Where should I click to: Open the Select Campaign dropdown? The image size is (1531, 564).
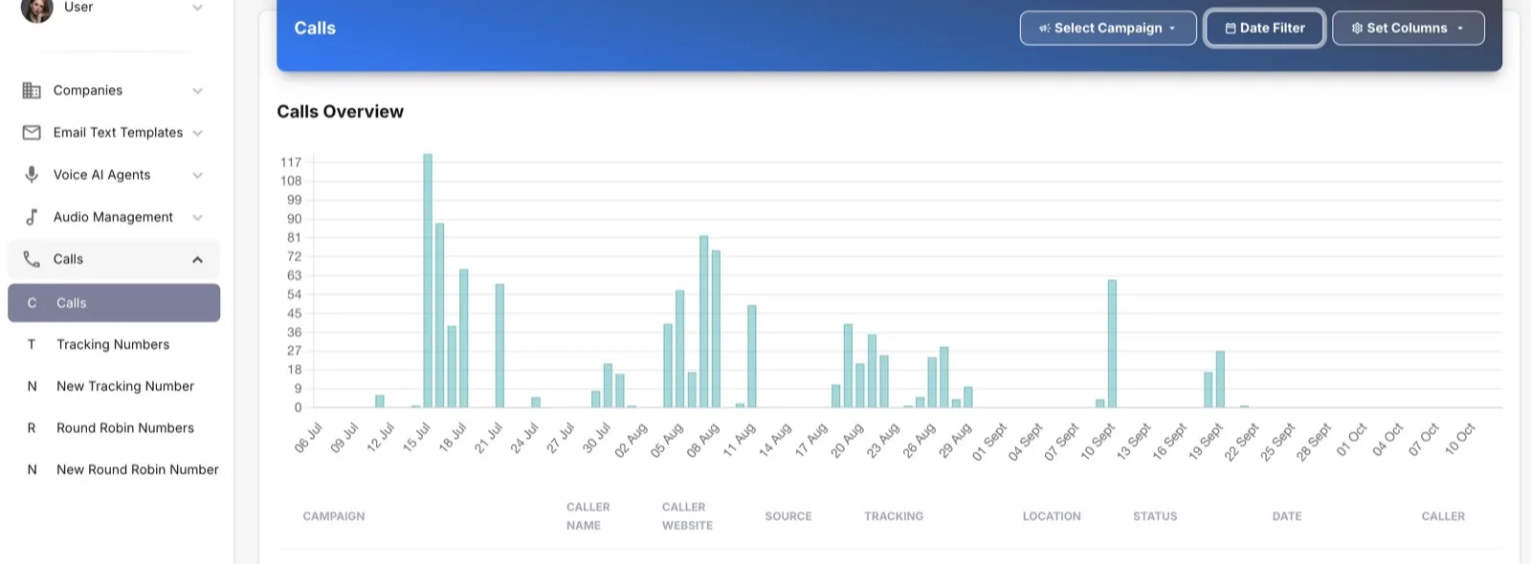1108,29
